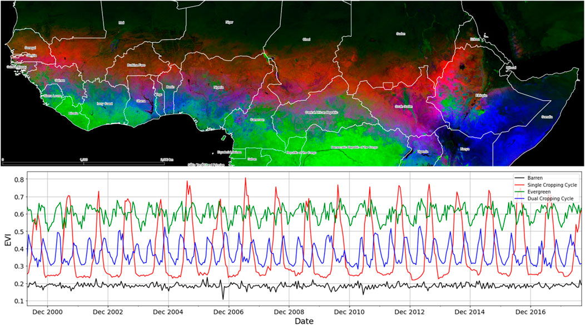585x325 pixels.
Task: Click the Nigeria label on the map
Action: click(219, 87)
